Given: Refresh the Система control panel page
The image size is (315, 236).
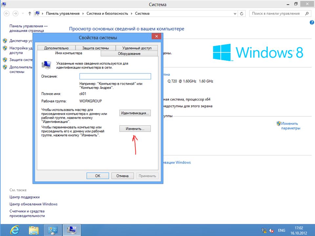Looking at the screenshot, I should [242, 13].
